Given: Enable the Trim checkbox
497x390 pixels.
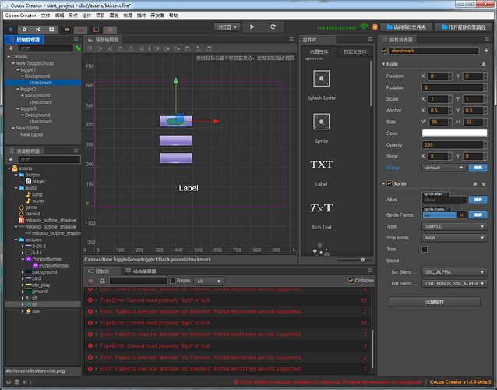Looking at the screenshot, I should (425, 249).
